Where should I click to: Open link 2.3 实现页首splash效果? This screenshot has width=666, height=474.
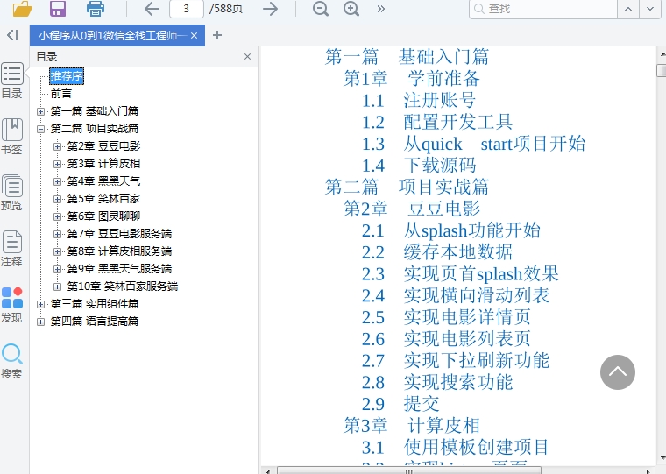pos(460,273)
